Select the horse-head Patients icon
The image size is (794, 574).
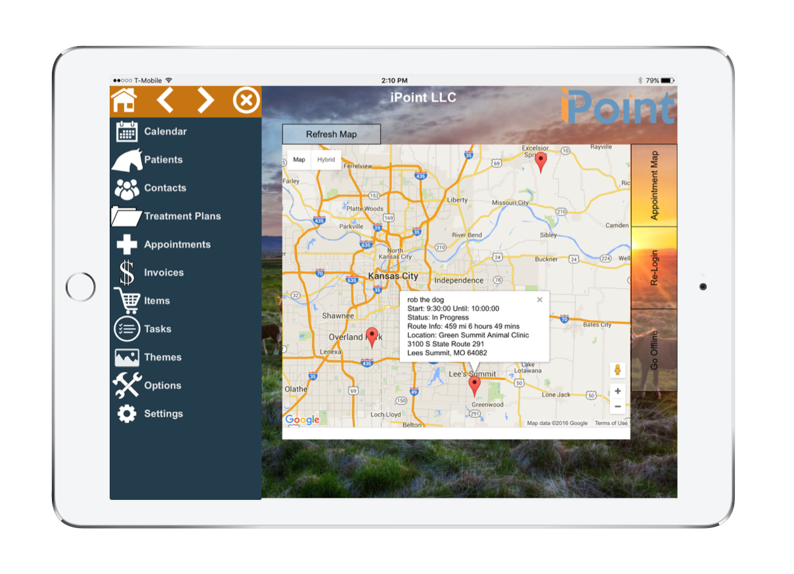127,159
